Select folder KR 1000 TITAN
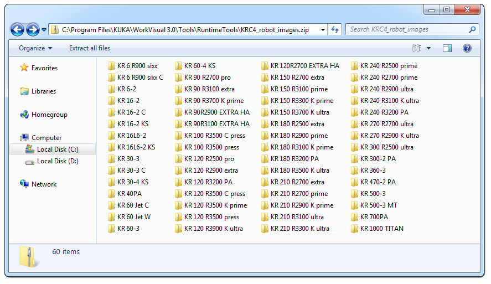 (x=378, y=229)
